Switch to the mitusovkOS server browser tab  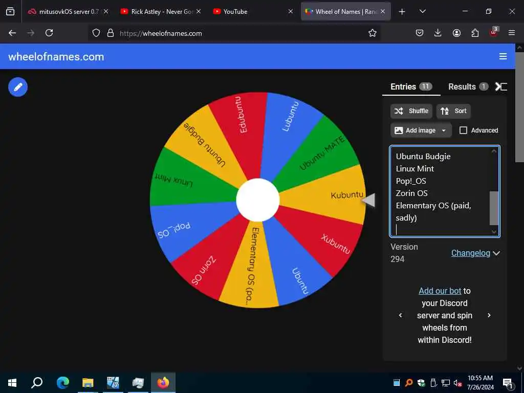pyautogui.click(x=68, y=11)
